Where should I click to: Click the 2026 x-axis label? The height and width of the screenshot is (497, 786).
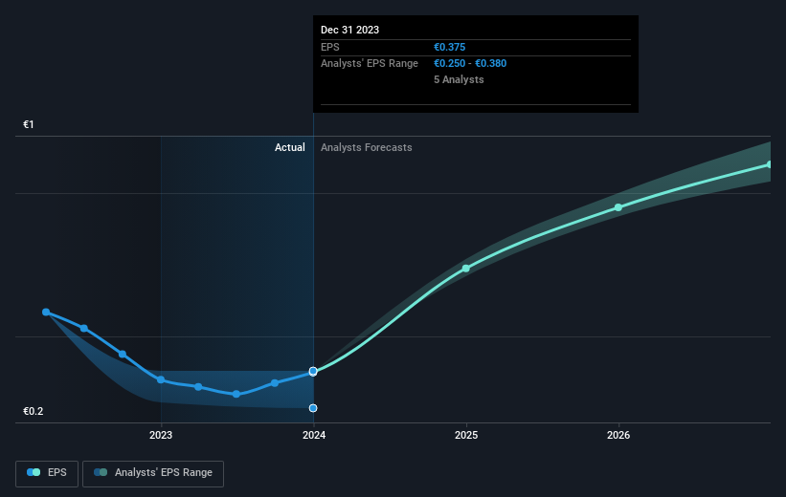pos(618,436)
